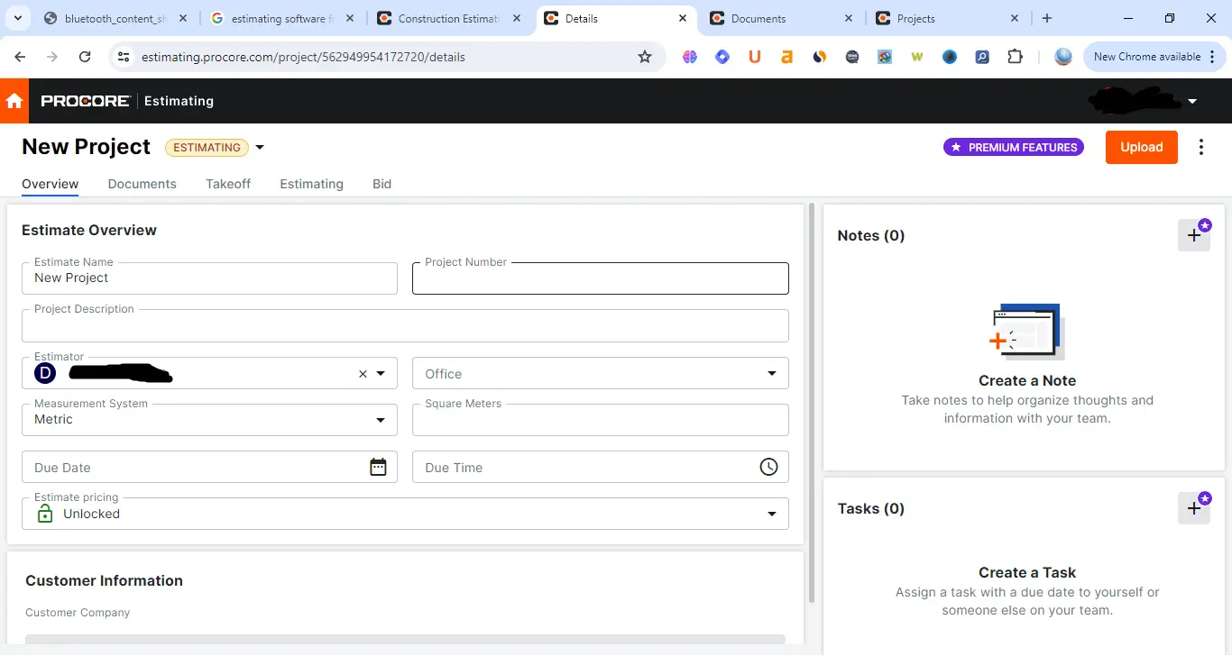Open the Create a Note plus icon
1232x656 pixels.
pos(1194,234)
